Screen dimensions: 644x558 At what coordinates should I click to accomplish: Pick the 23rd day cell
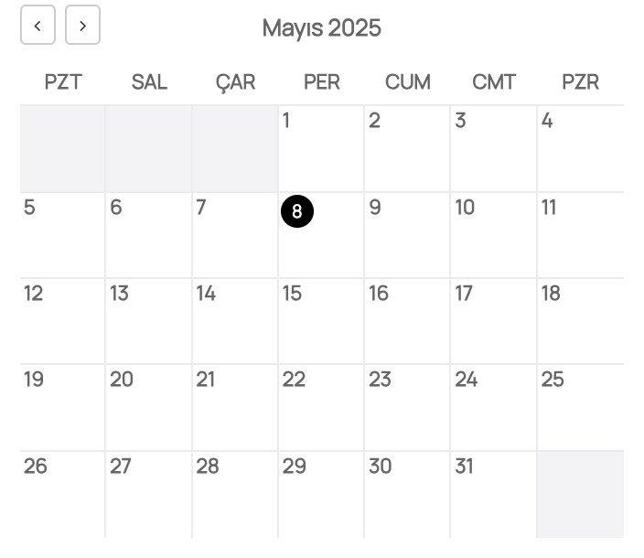coord(407,407)
